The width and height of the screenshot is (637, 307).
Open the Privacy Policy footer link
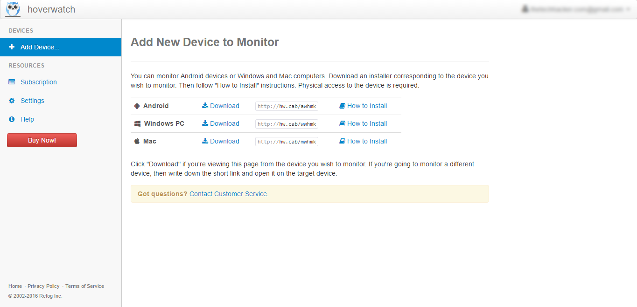click(x=43, y=286)
